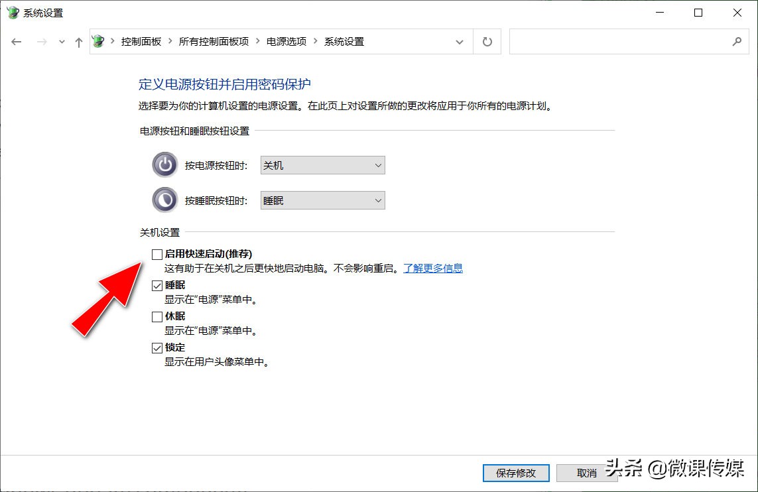The height and width of the screenshot is (492, 758).
Task: Click the power button symbol icon
Action: point(164,164)
